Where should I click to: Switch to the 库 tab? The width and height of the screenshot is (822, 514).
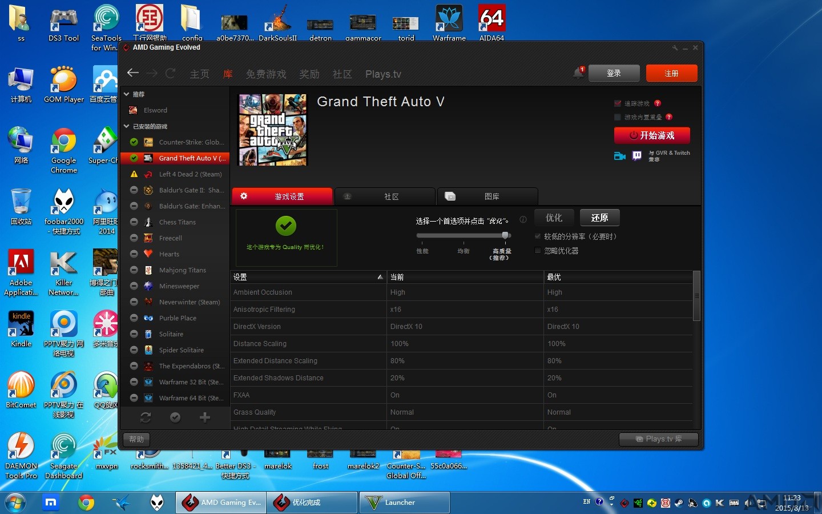pyautogui.click(x=228, y=74)
